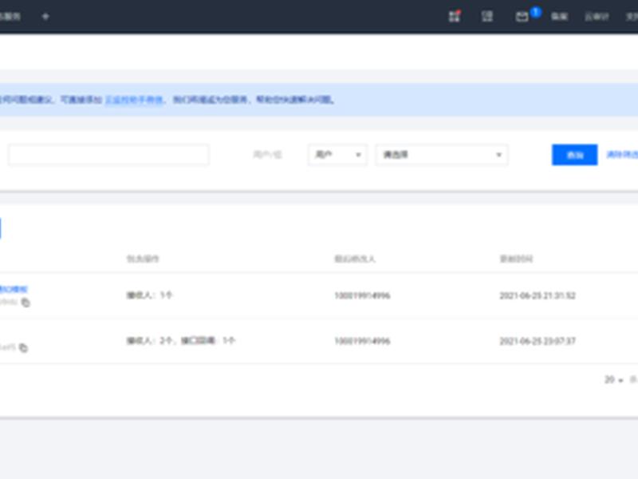This screenshot has width=638, height=479.
Task: Open the grid icon with red dot
Action: 455,16
